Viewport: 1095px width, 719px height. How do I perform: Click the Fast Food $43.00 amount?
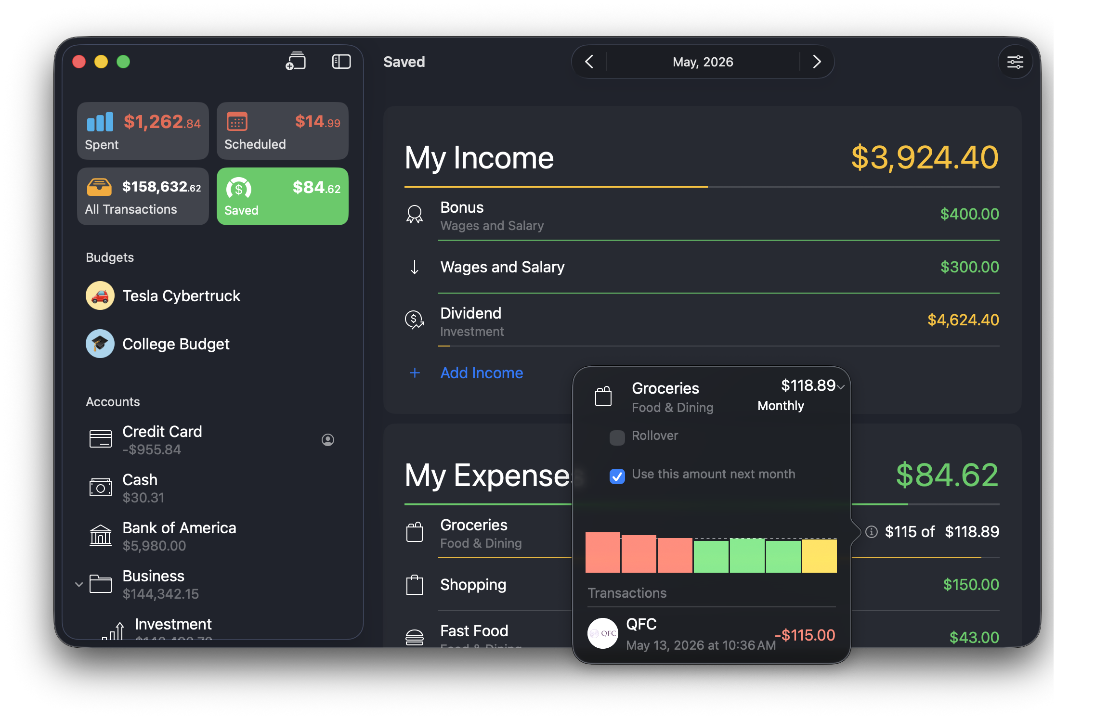click(974, 638)
